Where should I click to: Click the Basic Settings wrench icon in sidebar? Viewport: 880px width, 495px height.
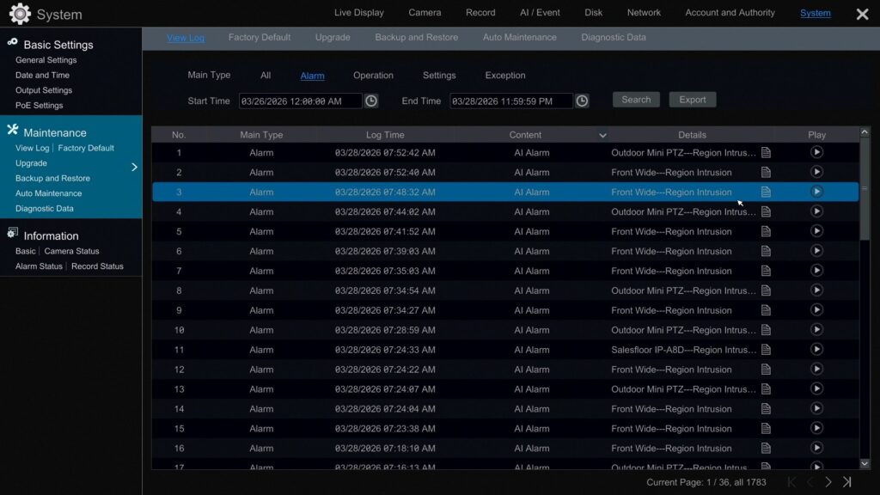pyautogui.click(x=11, y=43)
